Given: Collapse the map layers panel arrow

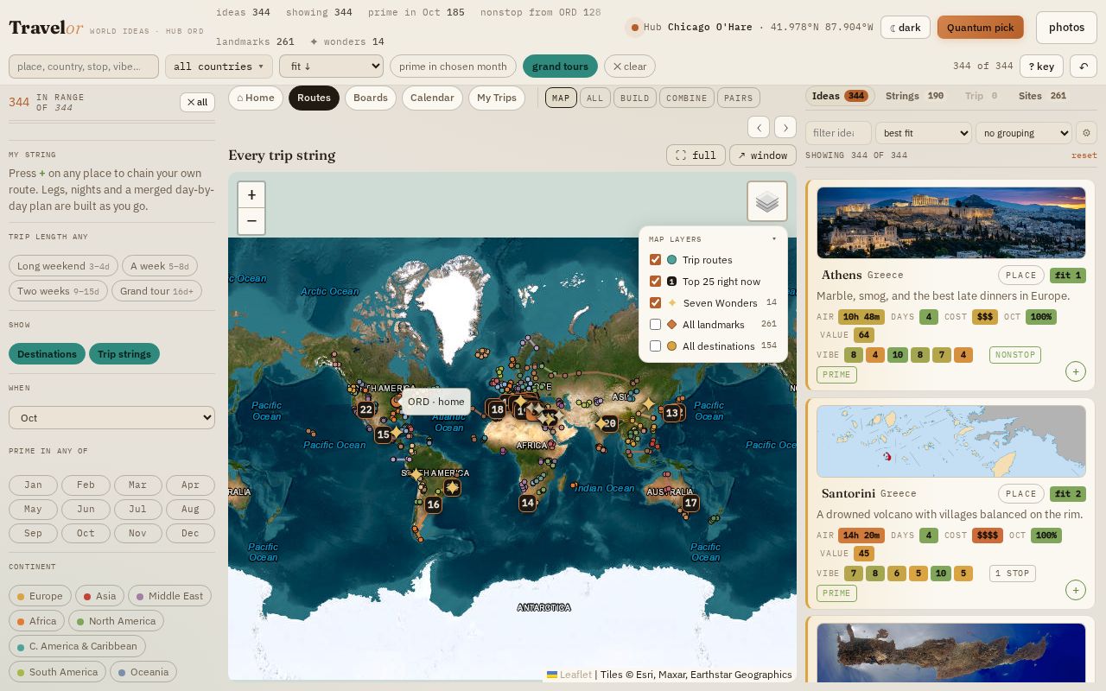Looking at the screenshot, I should [x=774, y=239].
